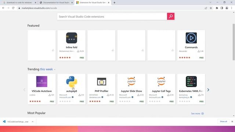
Task: Click the lock site info icon
Action: pyautogui.click(x=19, y=8)
